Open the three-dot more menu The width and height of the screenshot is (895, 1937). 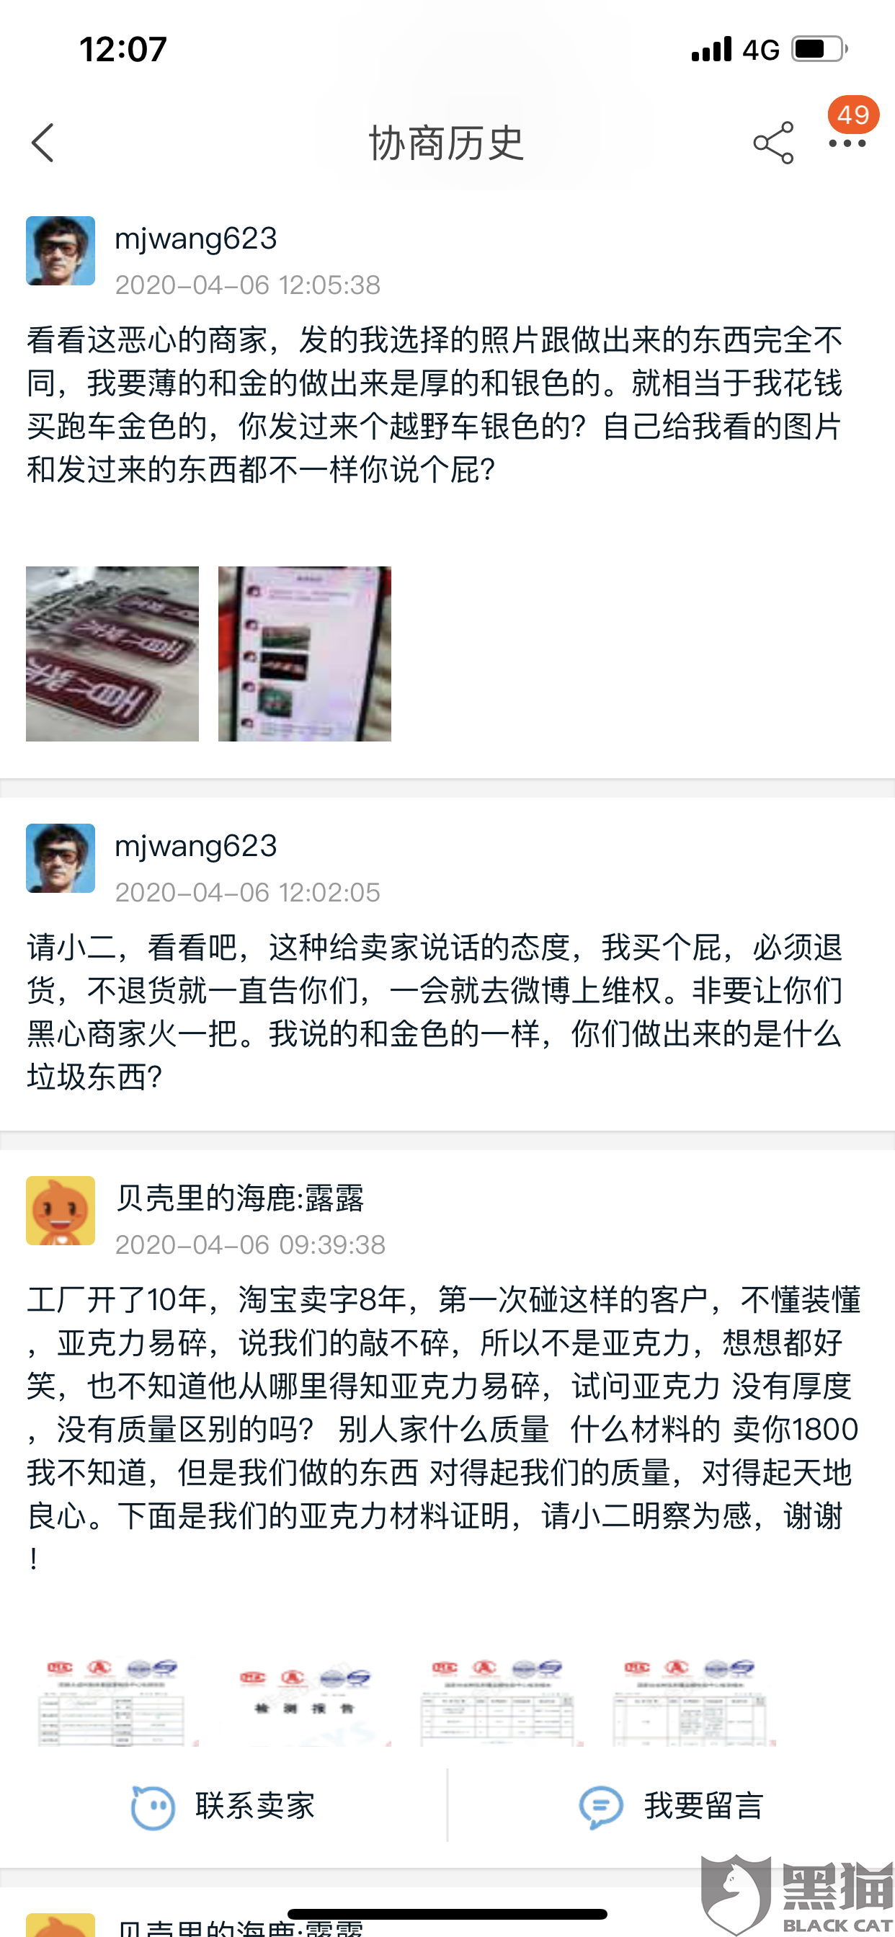847,143
